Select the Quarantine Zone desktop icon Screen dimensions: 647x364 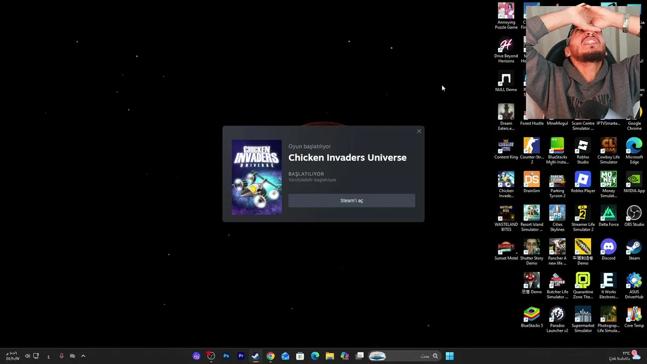click(x=583, y=286)
